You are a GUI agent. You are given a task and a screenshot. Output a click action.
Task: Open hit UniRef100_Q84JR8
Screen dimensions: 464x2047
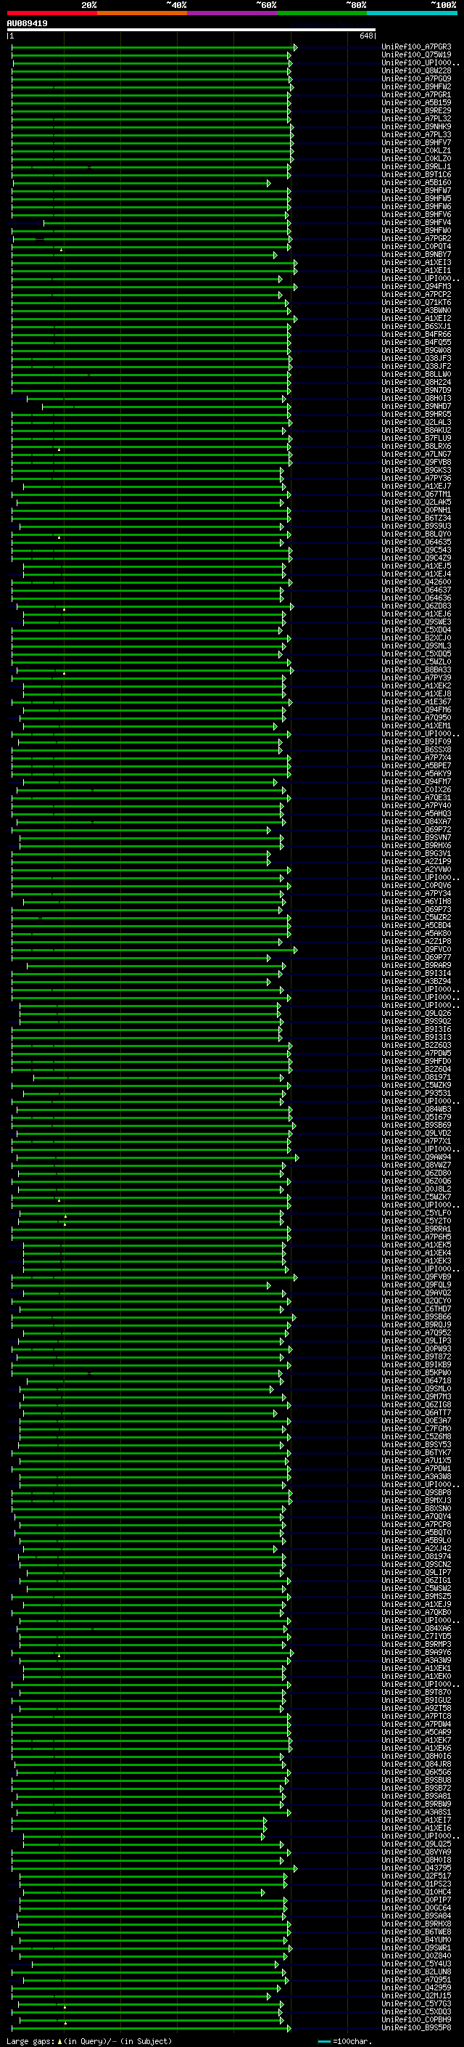coord(416,1764)
